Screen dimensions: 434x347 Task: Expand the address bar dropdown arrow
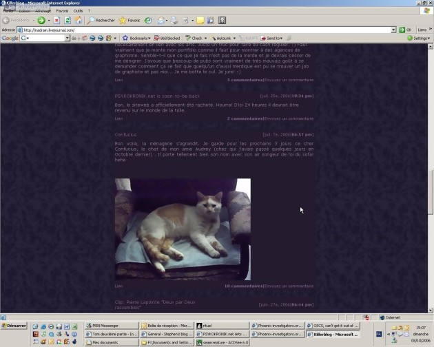pyautogui.click(x=393, y=30)
